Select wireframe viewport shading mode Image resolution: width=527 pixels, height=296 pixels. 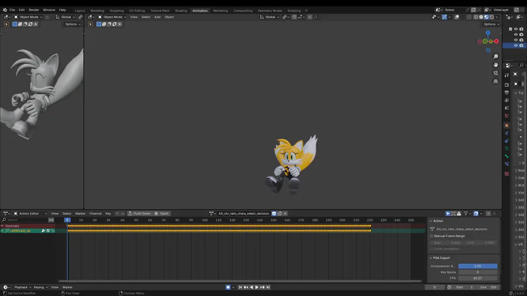(476, 17)
